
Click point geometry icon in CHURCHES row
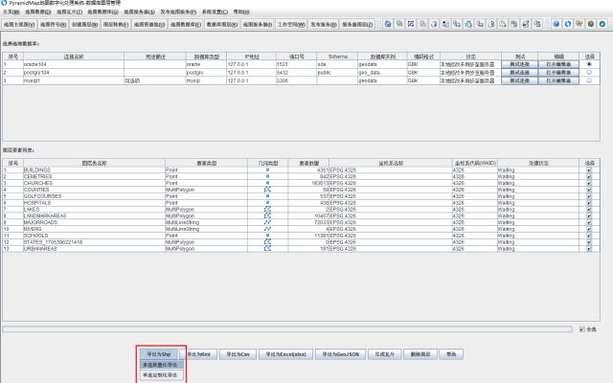[268, 183]
